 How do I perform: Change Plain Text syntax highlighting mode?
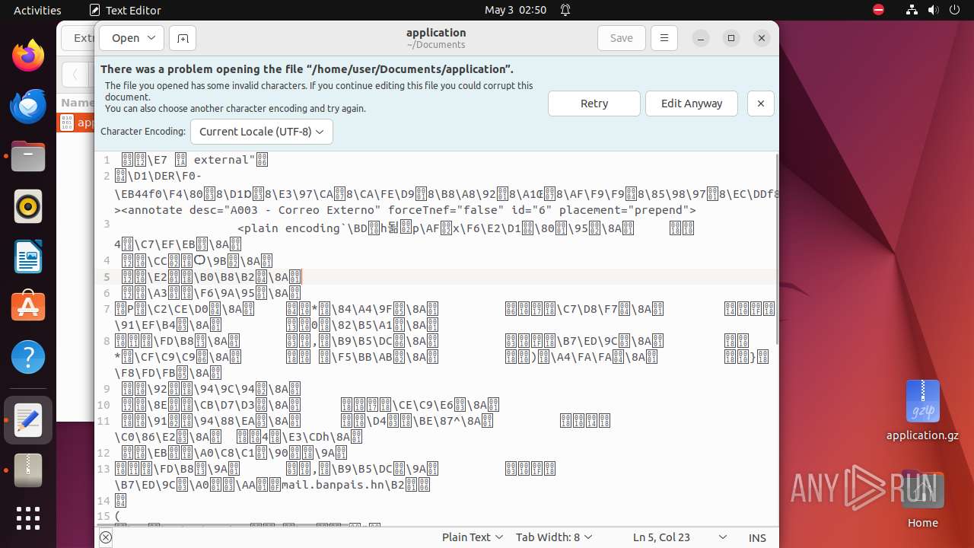[x=473, y=537]
